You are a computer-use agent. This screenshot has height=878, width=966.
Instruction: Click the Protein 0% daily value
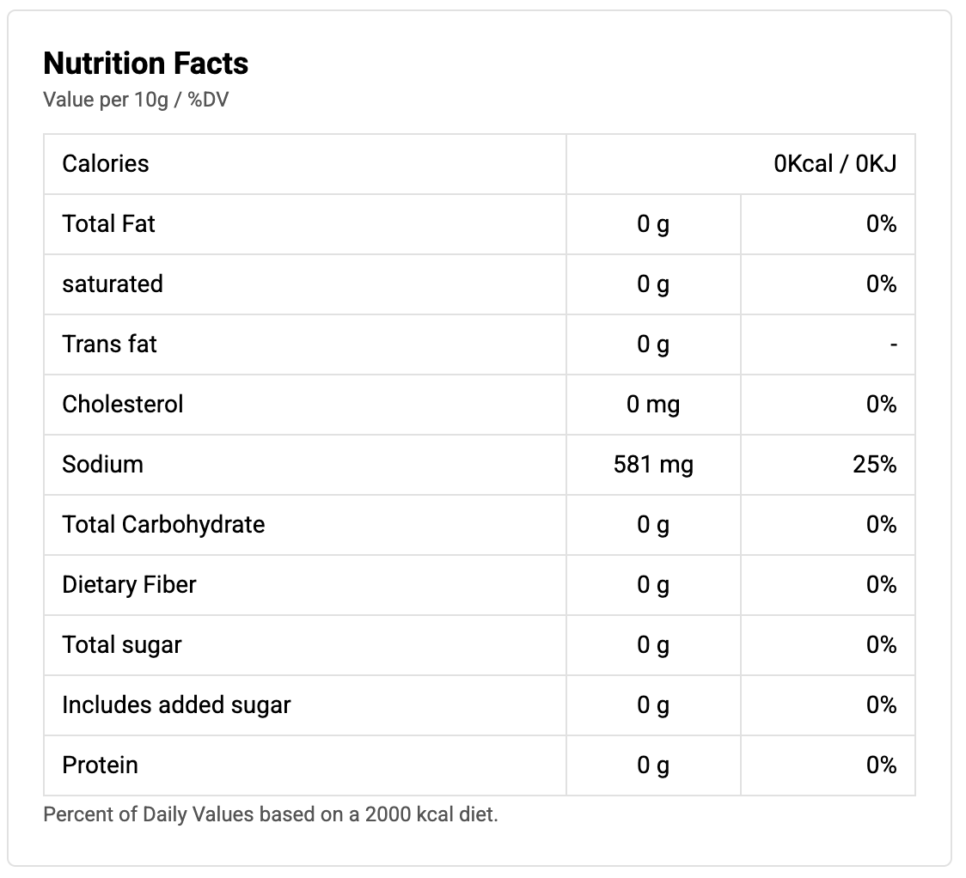pyautogui.click(x=881, y=765)
